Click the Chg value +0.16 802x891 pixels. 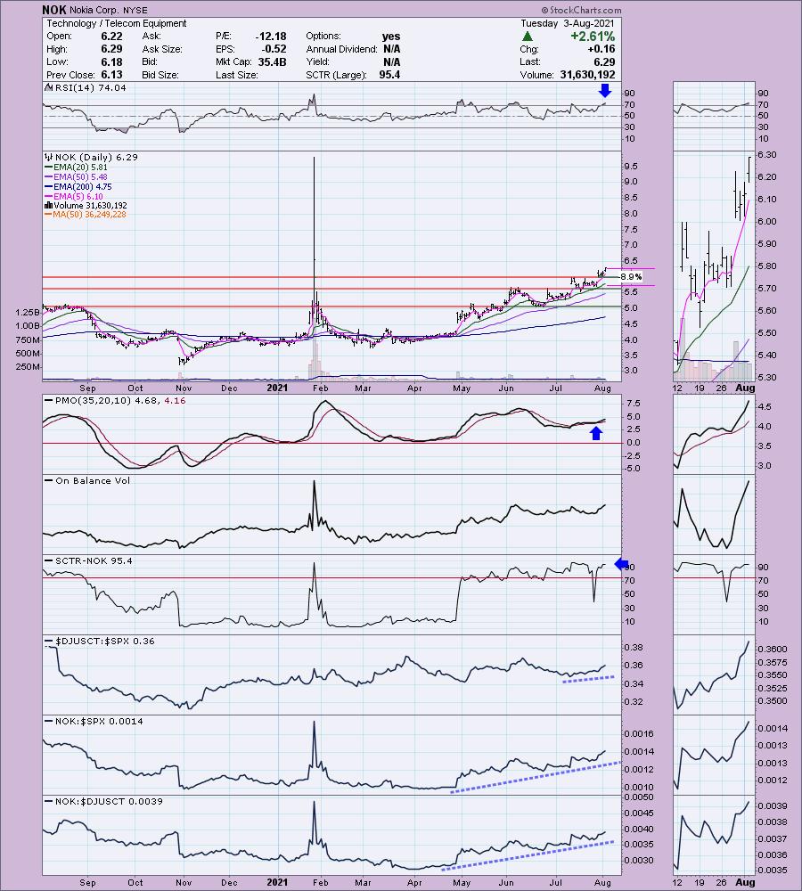coord(601,49)
